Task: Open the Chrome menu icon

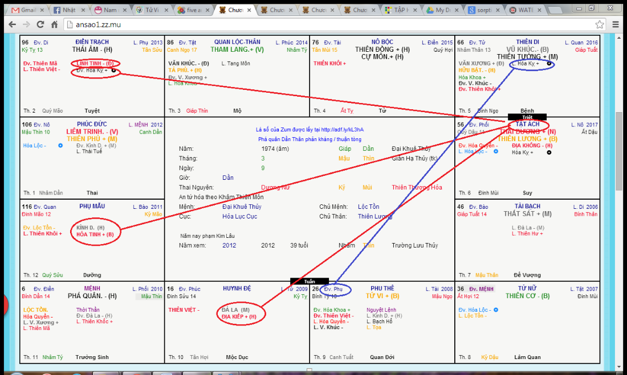Action: (x=617, y=24)
